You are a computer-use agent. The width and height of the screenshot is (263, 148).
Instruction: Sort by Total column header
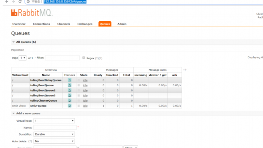pyautogui.click(x=126, y=75)
